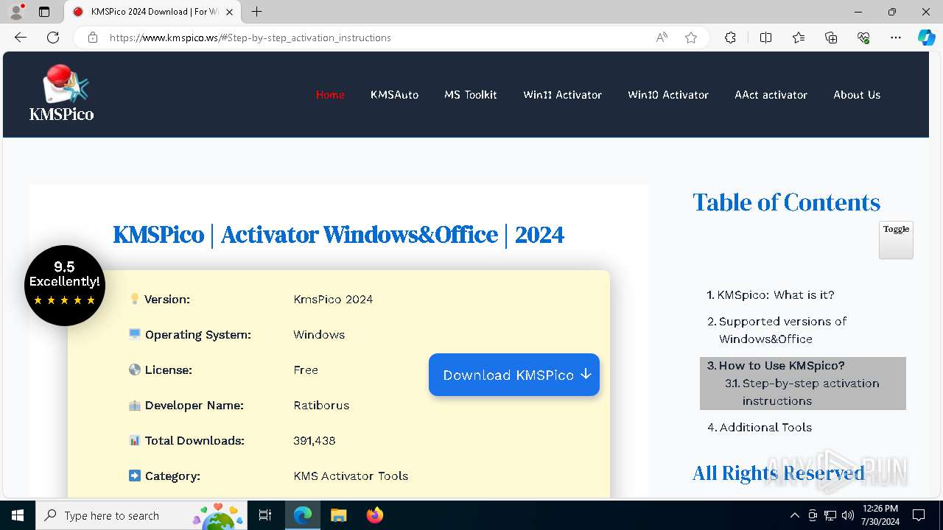Open the Extensions icon
Viewport: 943px width, 530px height.
tap(730, 38)
